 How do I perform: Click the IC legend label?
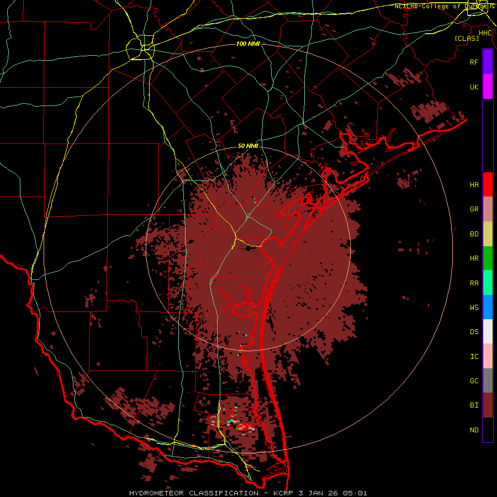coord(474,357)
